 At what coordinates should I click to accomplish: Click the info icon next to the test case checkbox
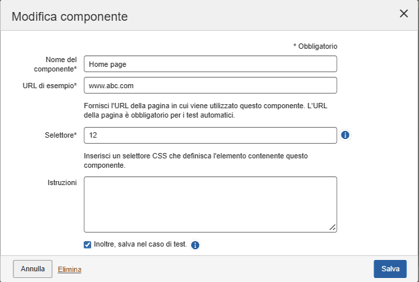pyautogui.click(x=195, y=245)
